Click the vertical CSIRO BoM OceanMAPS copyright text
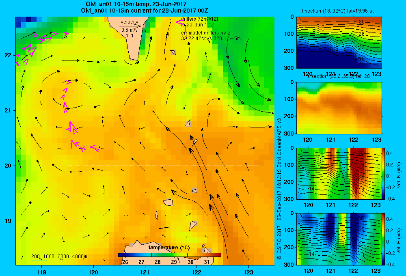The height and width of the screenshot is (276, 406). click(x=279, y=189)
